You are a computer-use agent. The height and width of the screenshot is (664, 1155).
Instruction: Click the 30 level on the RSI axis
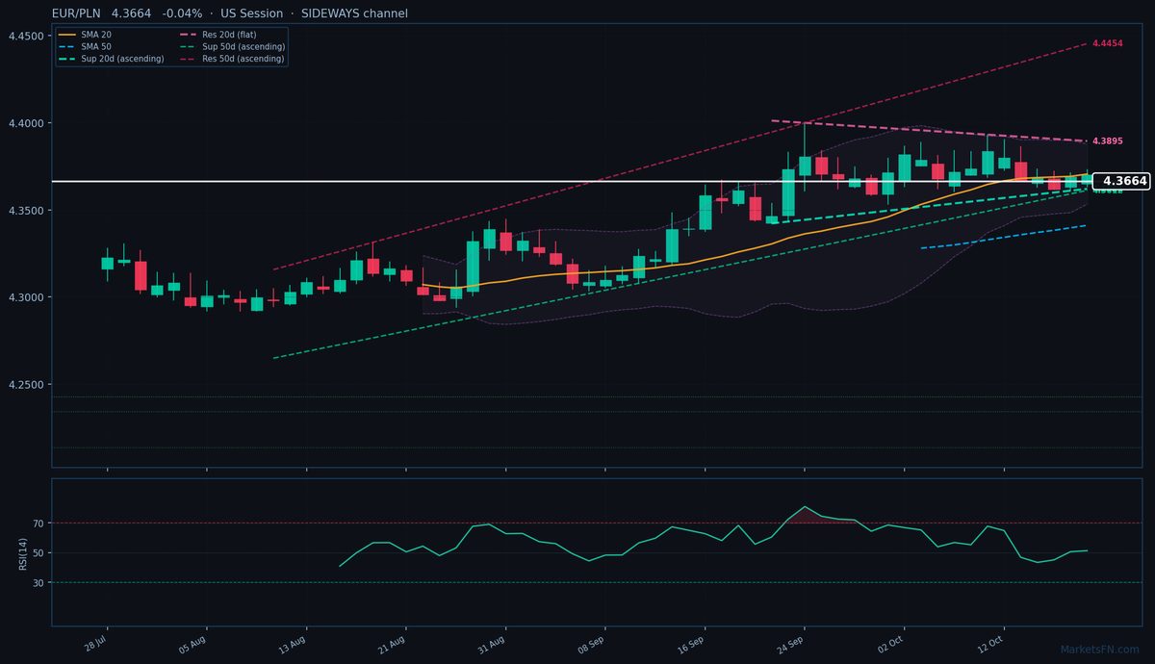click(39, 583)
